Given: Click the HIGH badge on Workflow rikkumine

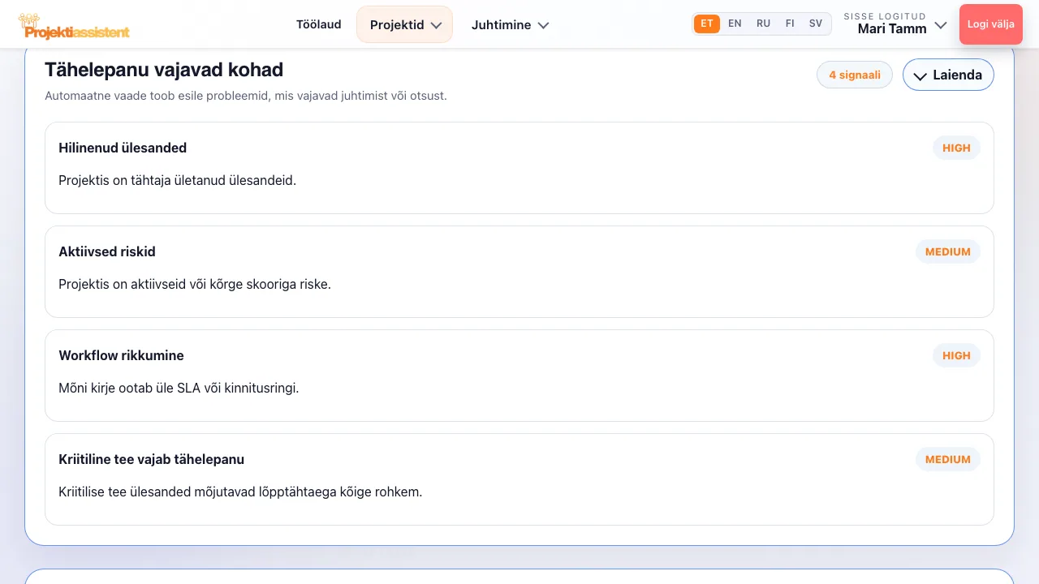Looking at the screenshot, I should click(956, 355).
